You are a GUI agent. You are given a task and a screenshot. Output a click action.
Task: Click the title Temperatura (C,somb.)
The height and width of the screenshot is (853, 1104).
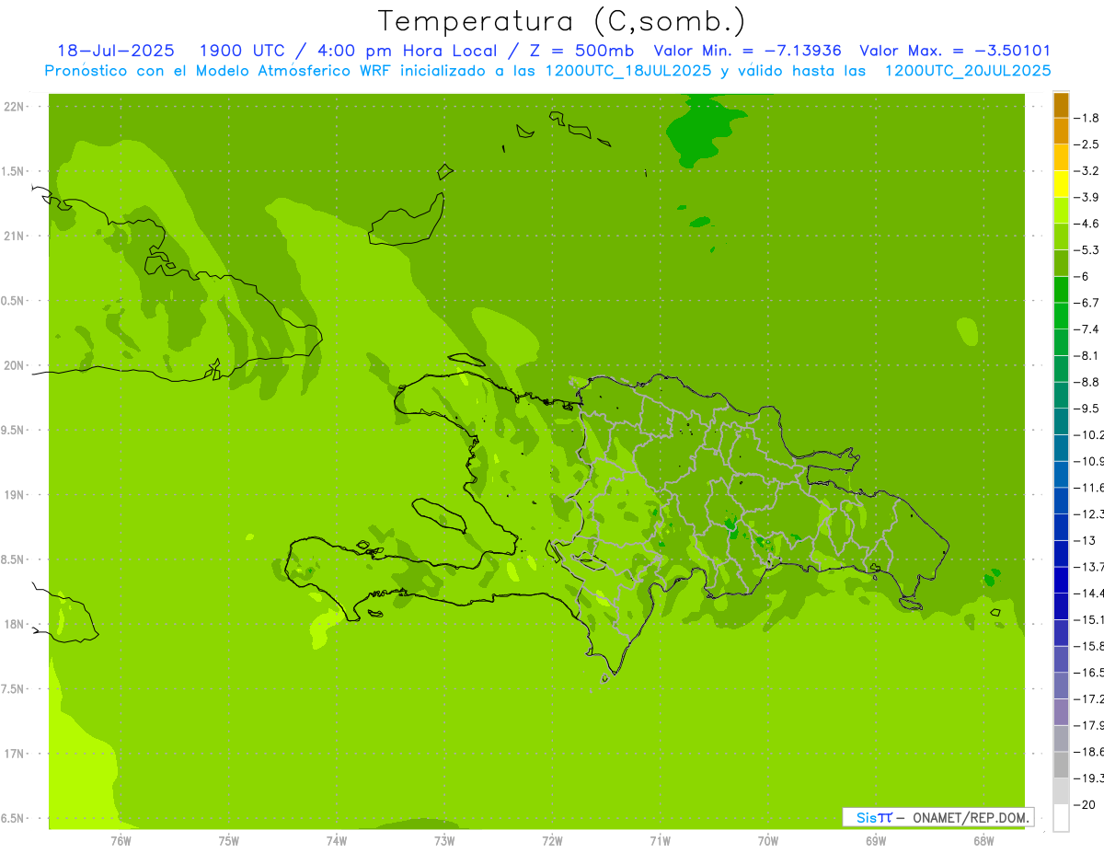[x=562, y=21]
